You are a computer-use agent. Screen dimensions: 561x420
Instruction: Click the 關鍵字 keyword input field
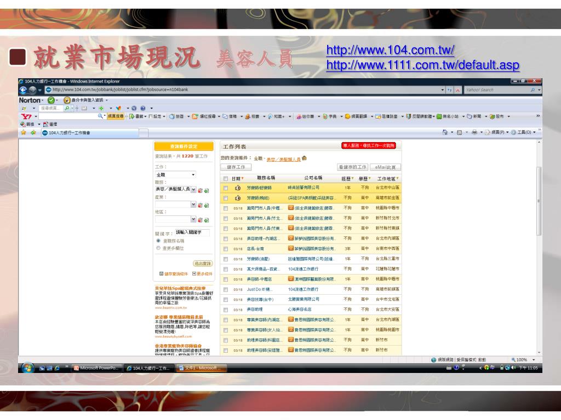point(192,232)
